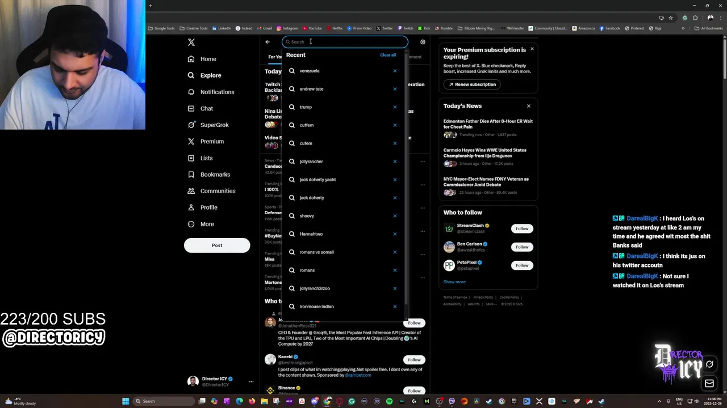Screen dimensions: 727x408
Task: Open the More menu in the sidebar
Action: tap(201, 224)
